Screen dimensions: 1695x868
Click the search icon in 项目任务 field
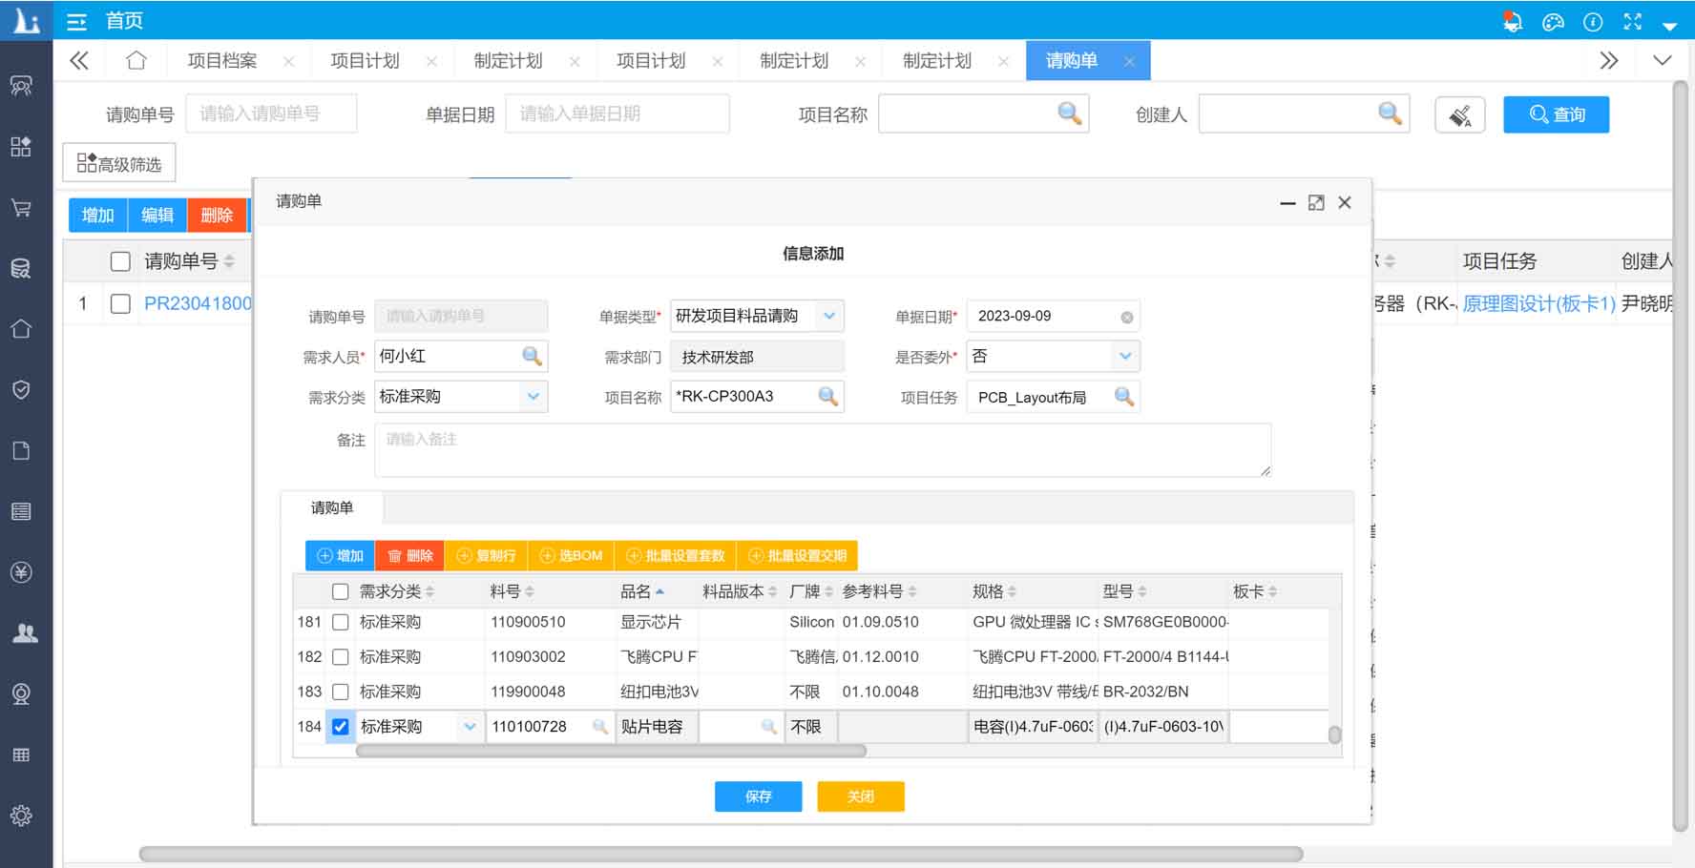[x=1124, y=396]
